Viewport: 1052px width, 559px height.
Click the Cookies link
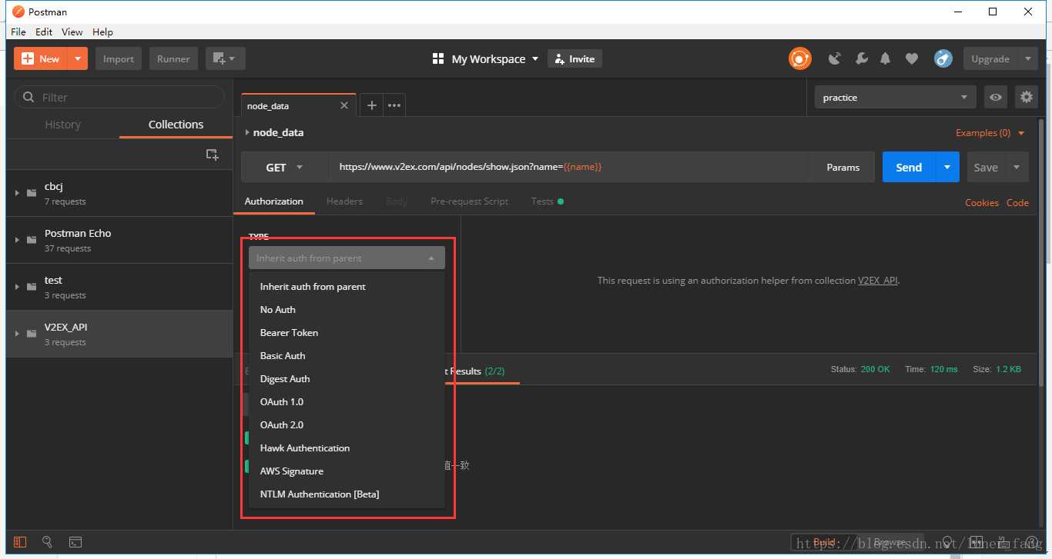click(x=982, y=202)
